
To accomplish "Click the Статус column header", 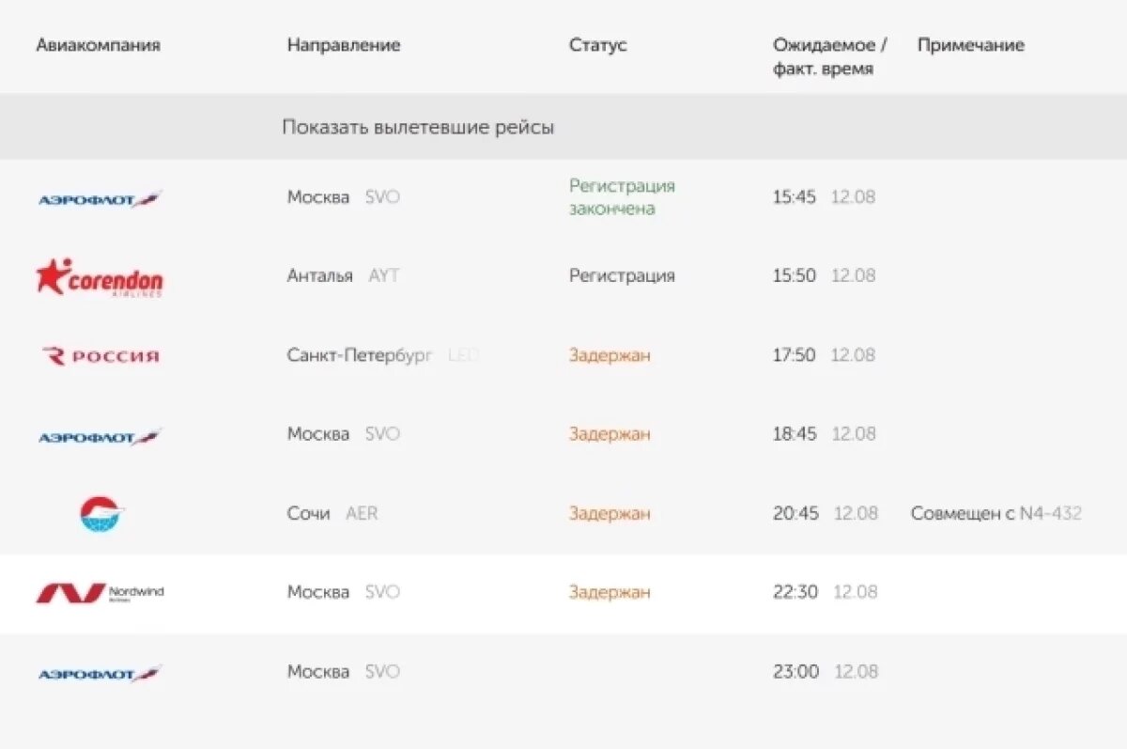I will 597,45.
